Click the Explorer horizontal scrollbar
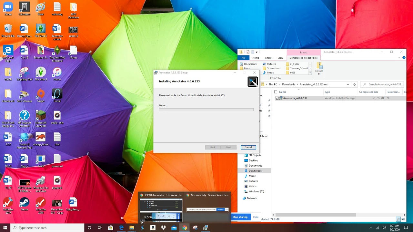Image resolution: width=413 pixels, height=232 pixels. click(x=316, y=215)
